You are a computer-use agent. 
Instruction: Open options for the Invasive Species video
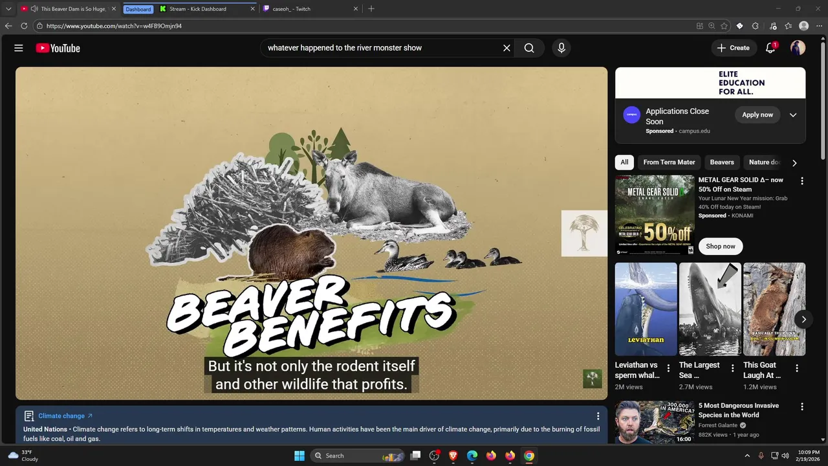802,407
